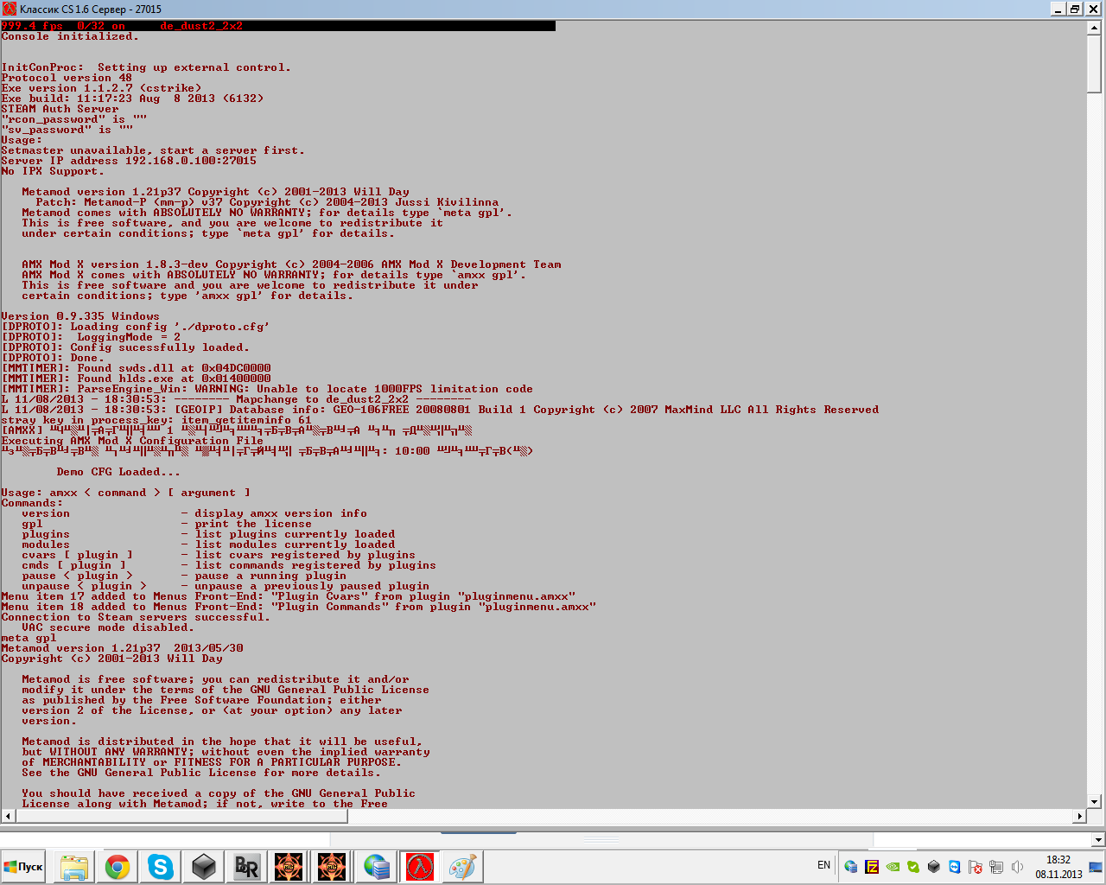Open the NVIDIA tray icon
1106x885 pixels.
(893, 867)
